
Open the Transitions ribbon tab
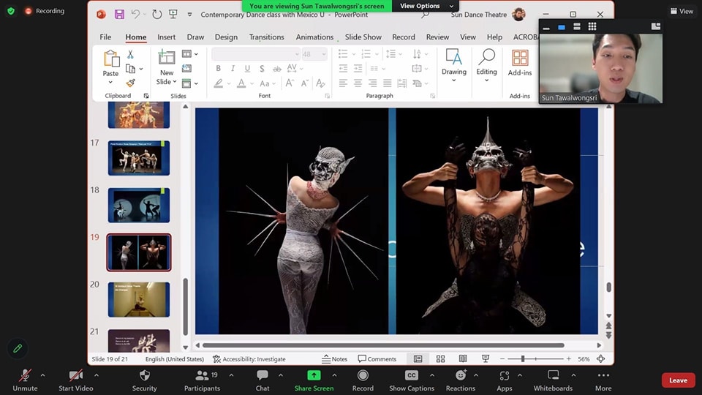[266, 37]
